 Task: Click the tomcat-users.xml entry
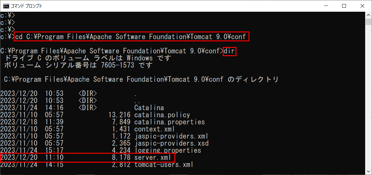[x=164, y=165]
